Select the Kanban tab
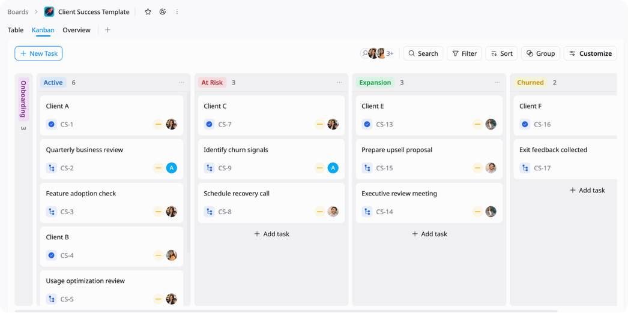The width and height of the screenshot is (628, 313). (x=43, y=30)
